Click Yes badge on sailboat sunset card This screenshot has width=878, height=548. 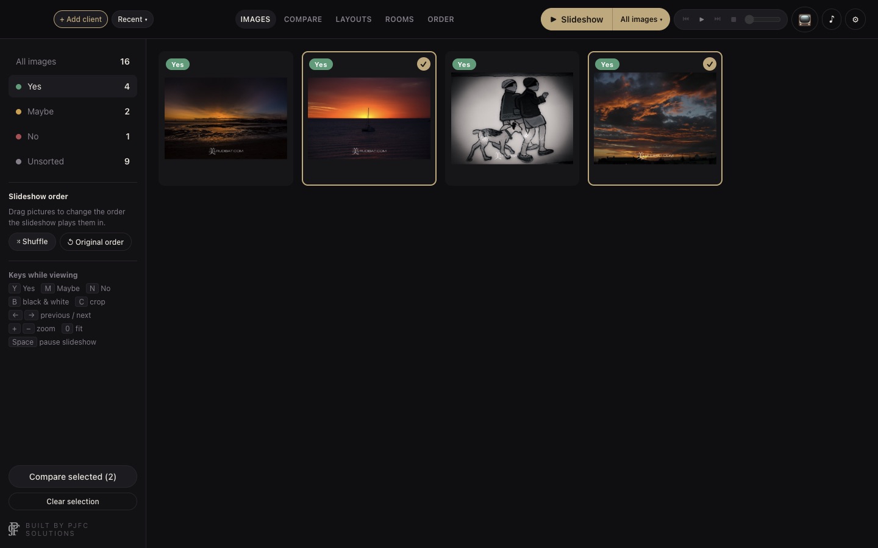(321, 65)
